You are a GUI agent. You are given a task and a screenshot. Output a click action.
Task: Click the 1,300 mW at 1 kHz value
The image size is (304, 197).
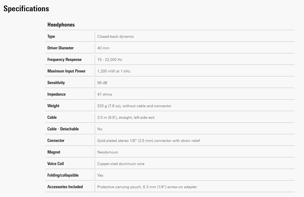click(x=114, y=71)
